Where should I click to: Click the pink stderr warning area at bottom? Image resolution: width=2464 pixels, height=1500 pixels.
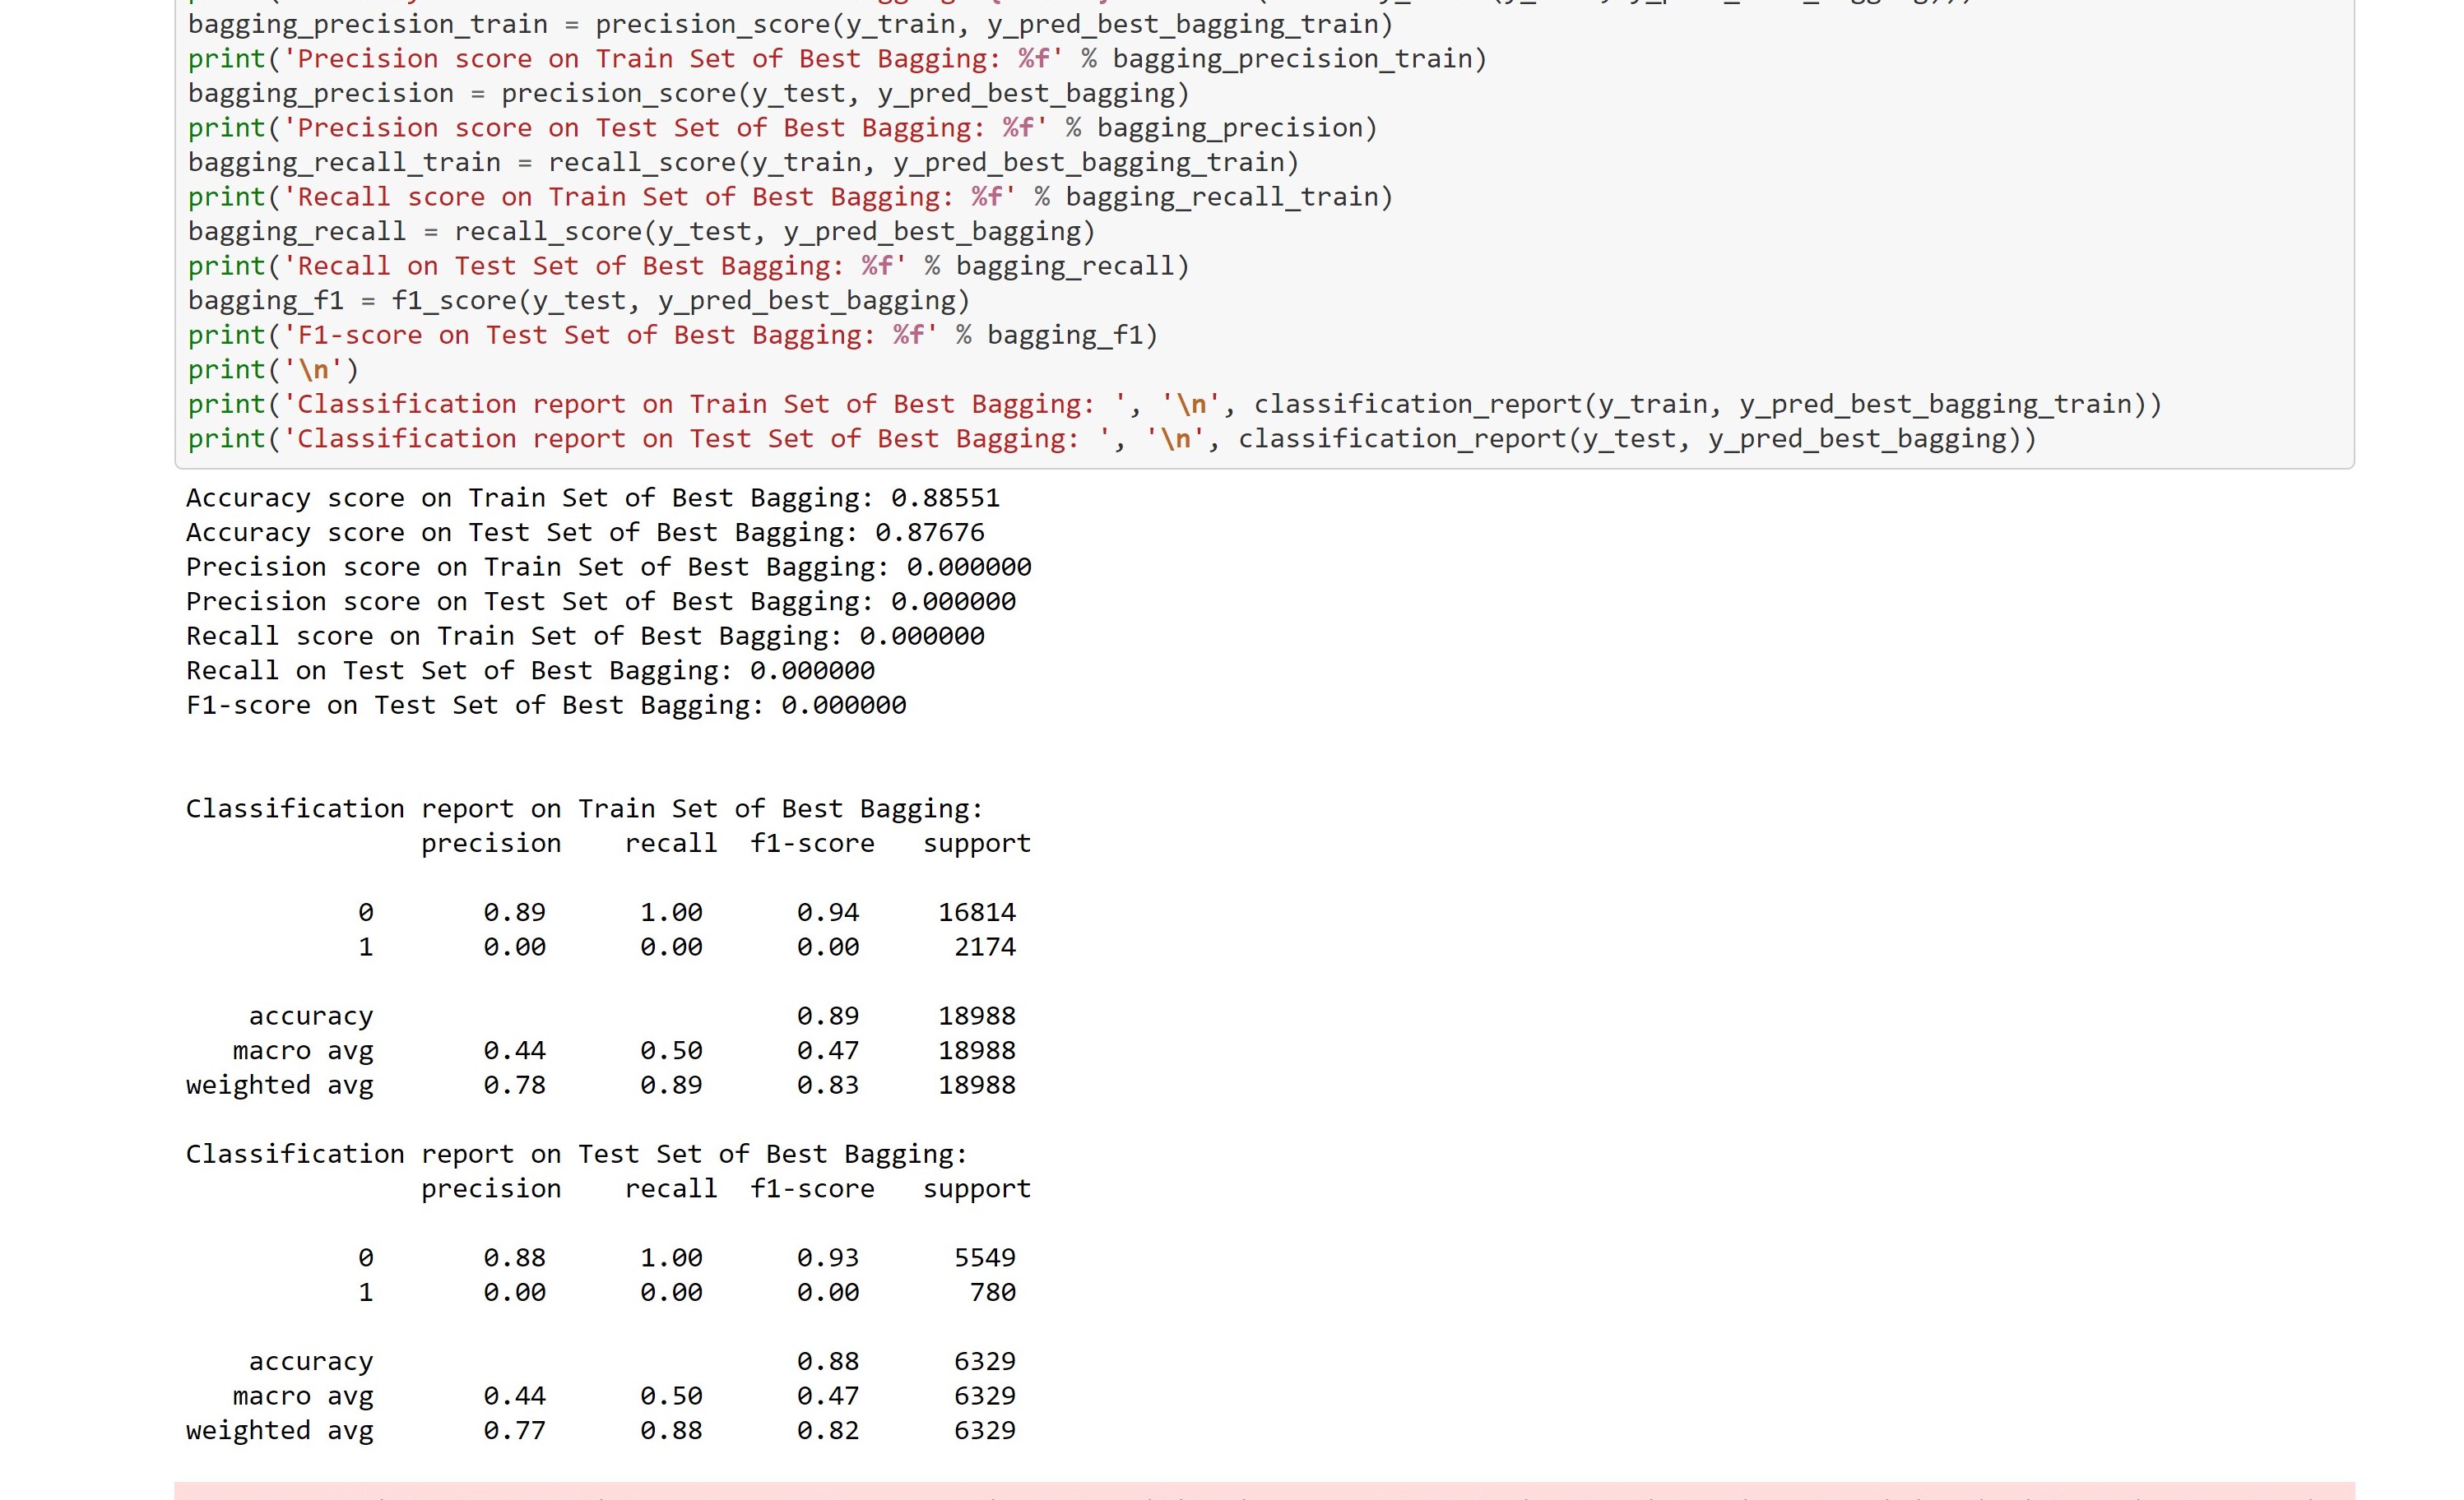pyautogui.click(x=1264, y=1490)
